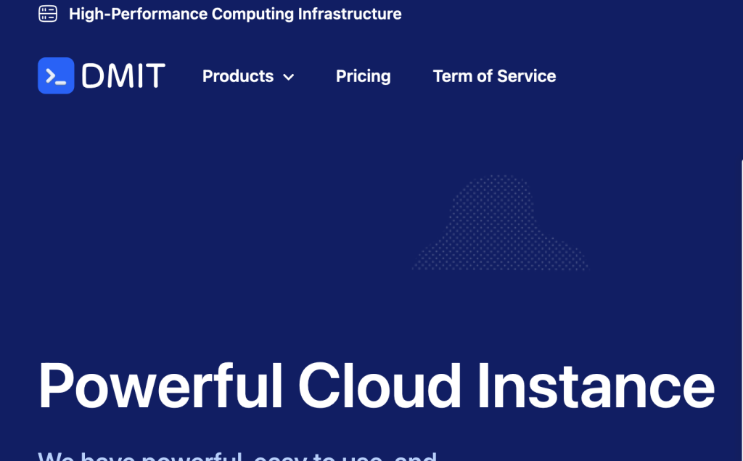Click the ">" symbol inside the logo square
This screenshot has width=743, height=461.
click(51, 76)
